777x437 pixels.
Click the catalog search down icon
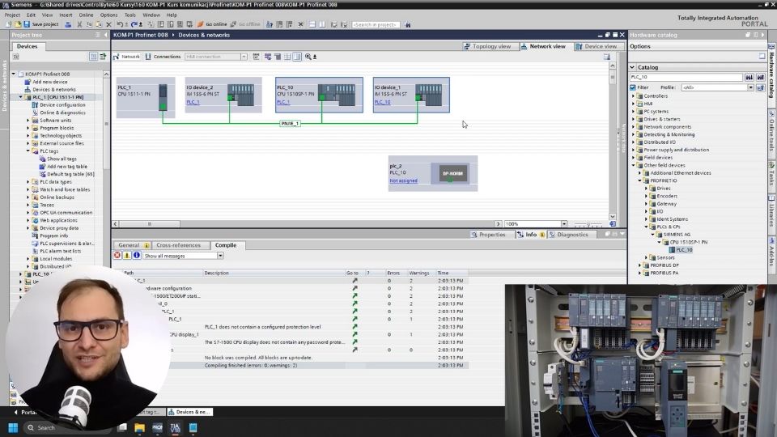tap(749, 78)
